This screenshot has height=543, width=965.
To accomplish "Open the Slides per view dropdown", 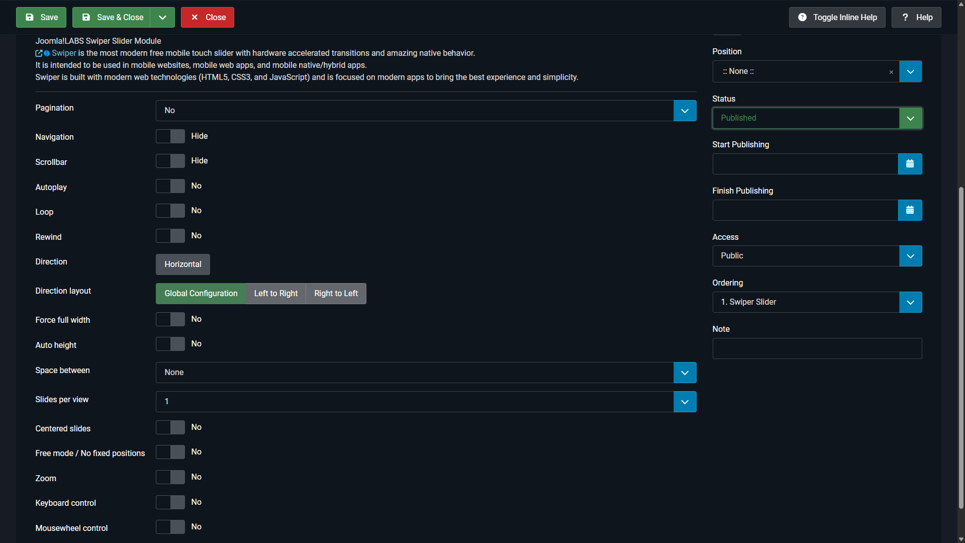I will tap(685, 402).
